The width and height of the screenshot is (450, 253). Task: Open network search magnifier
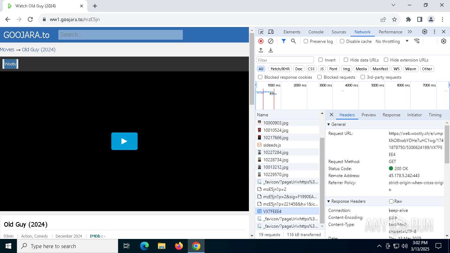pyautogui.click(x=294, y=41)
